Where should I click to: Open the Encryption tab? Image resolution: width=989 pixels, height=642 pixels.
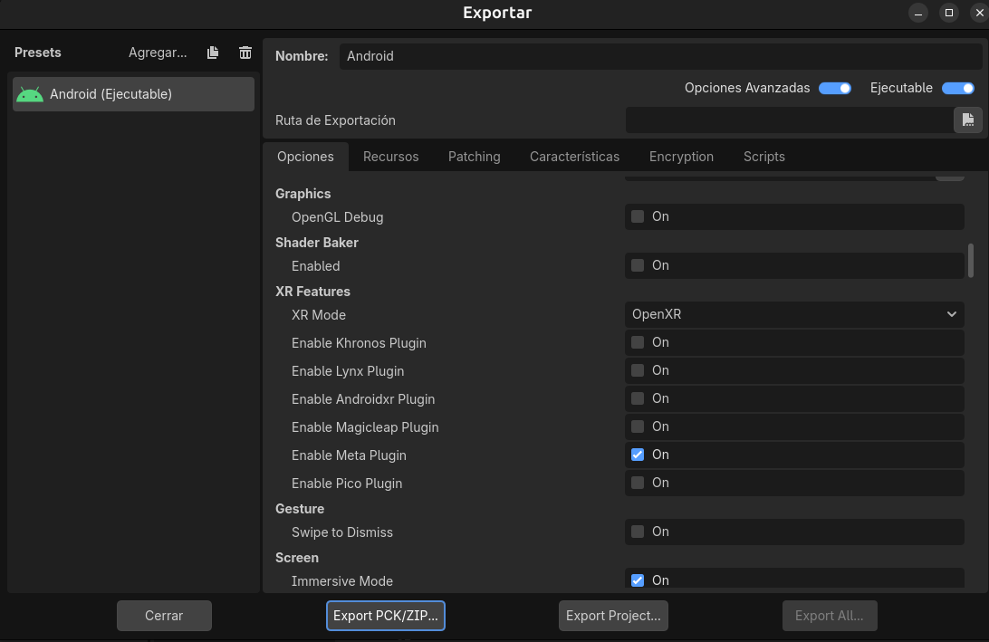(x=681, y=156)
